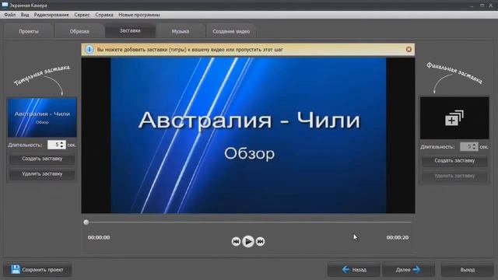Go back with the Назад button
This screenshot has height=280, width=498.
click(354, 270)
